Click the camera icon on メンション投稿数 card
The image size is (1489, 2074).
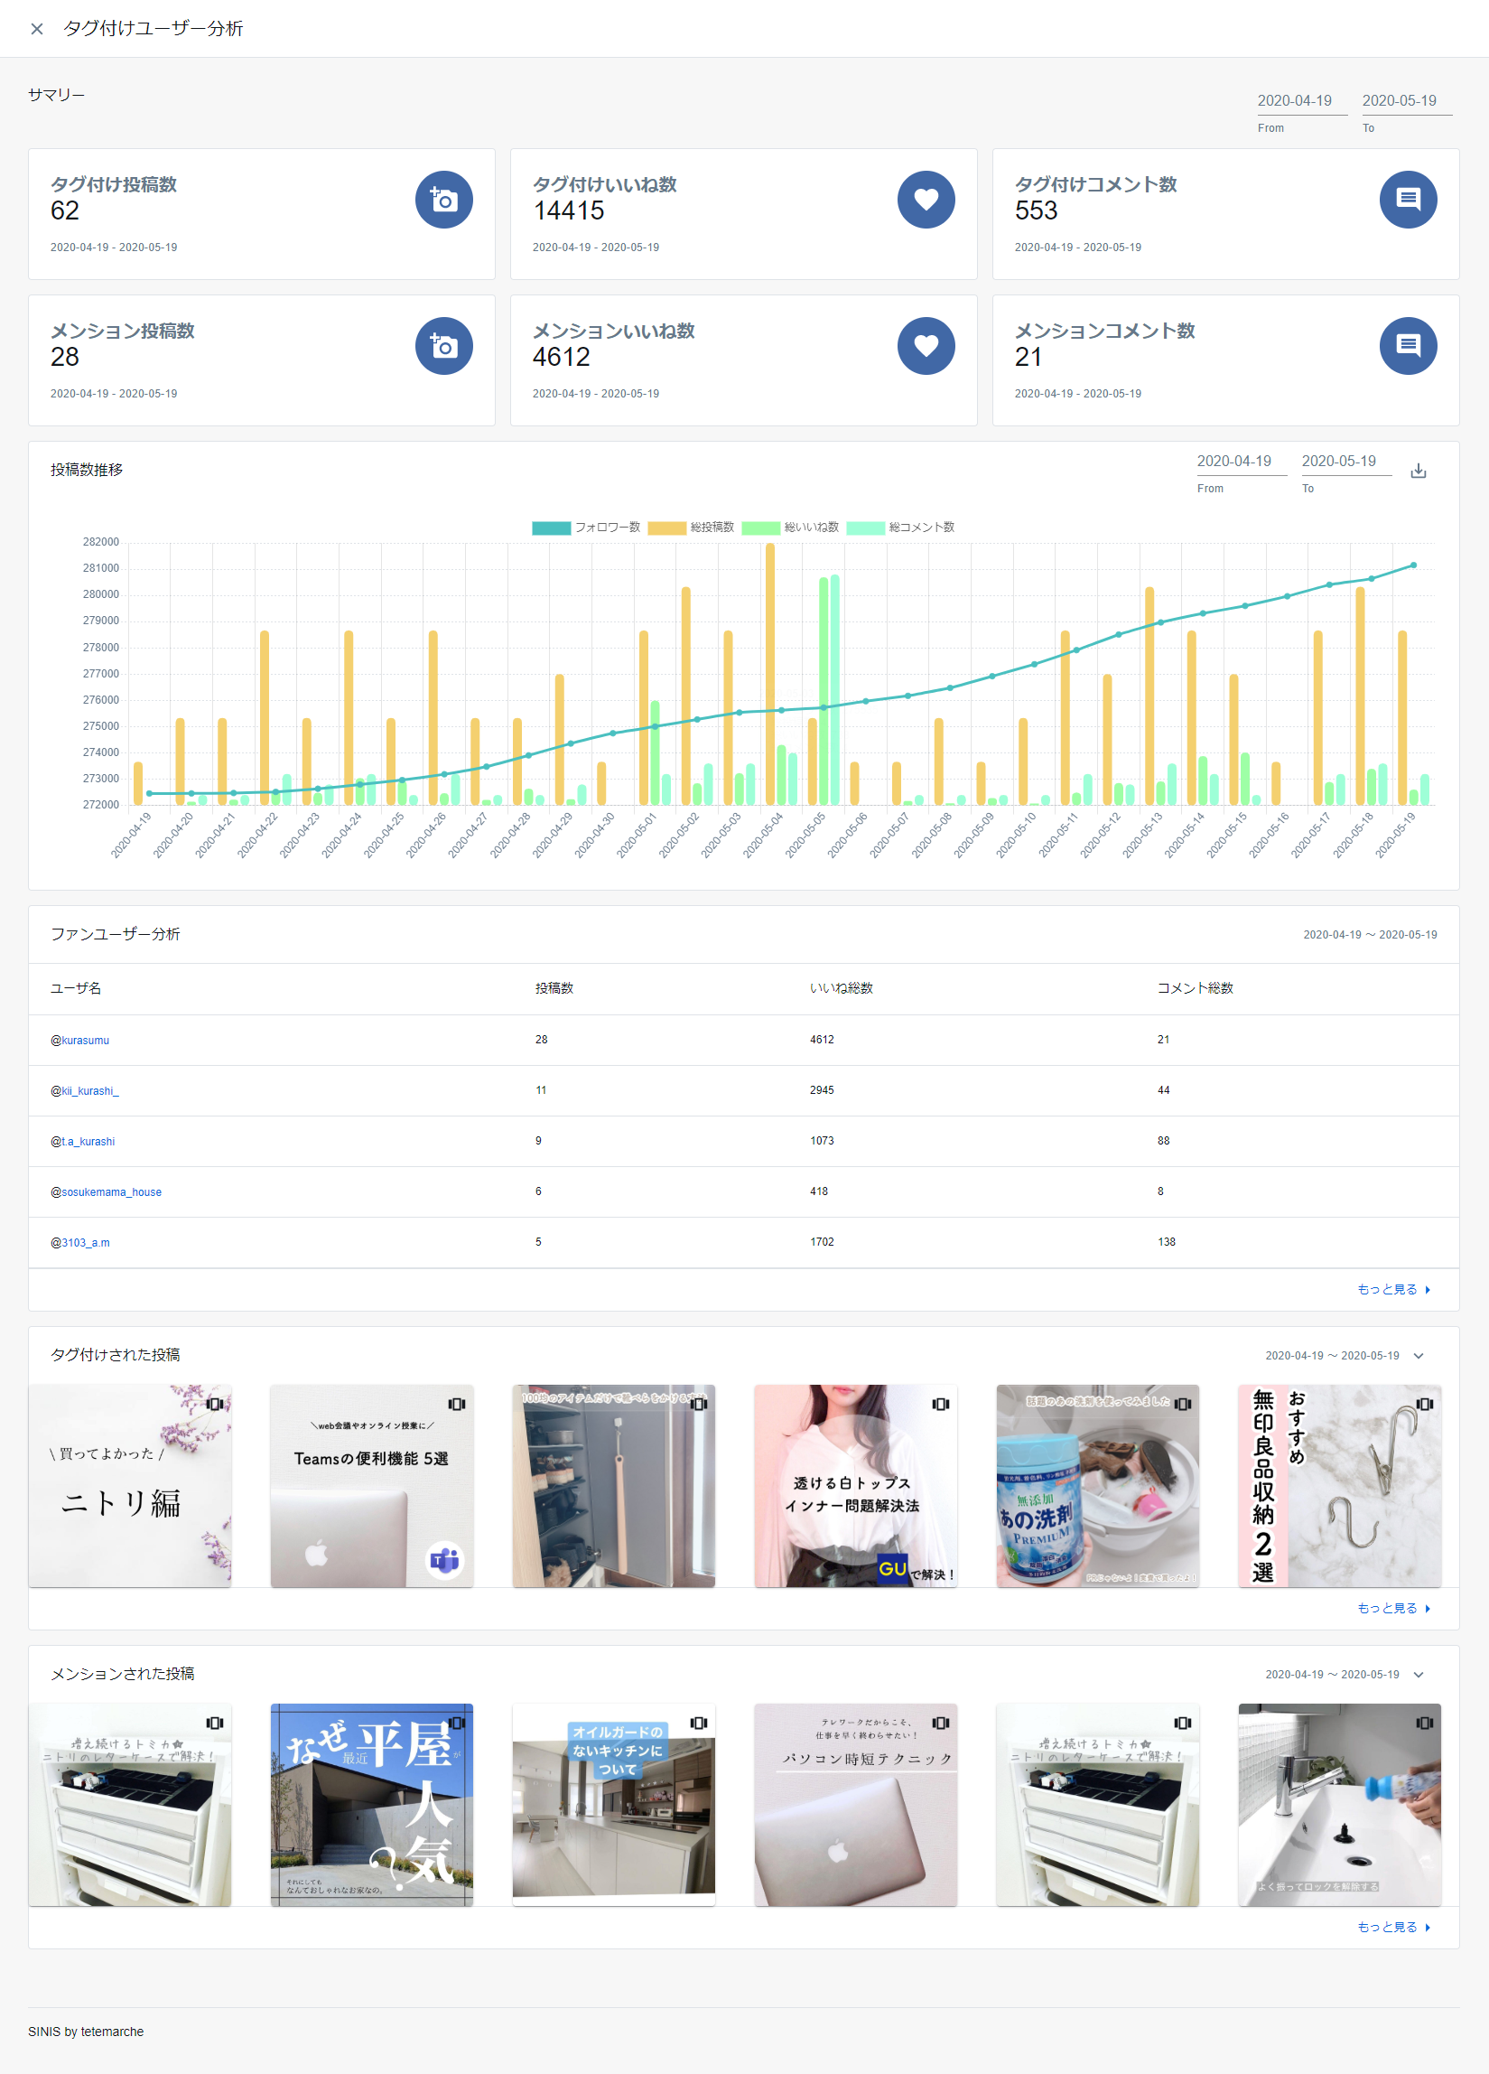(443, 346)
